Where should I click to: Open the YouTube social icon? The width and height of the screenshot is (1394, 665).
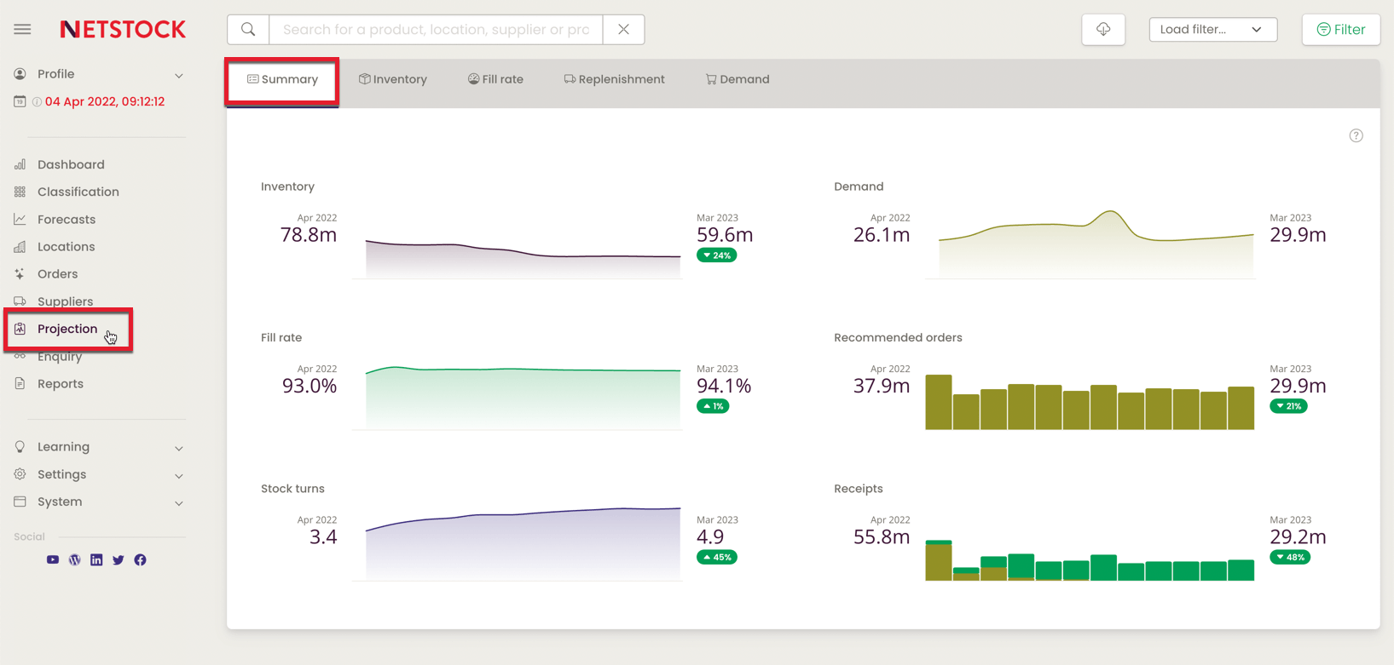[53, 559]
